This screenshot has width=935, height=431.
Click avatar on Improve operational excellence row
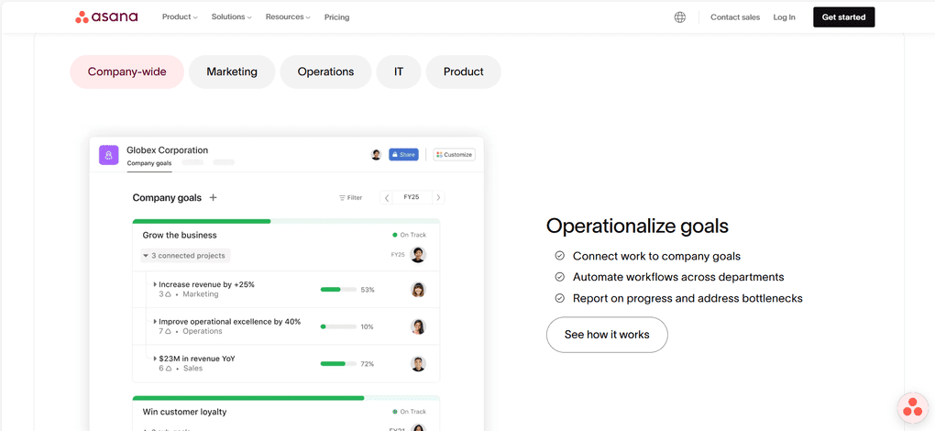coord(418,326)
